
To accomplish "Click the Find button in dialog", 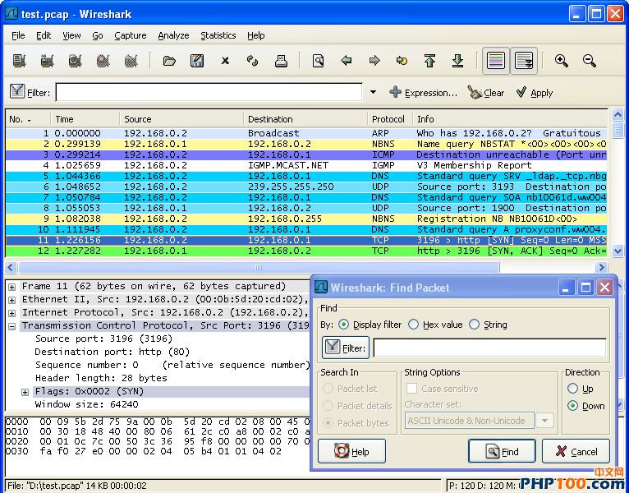I will tap(502, 451).
